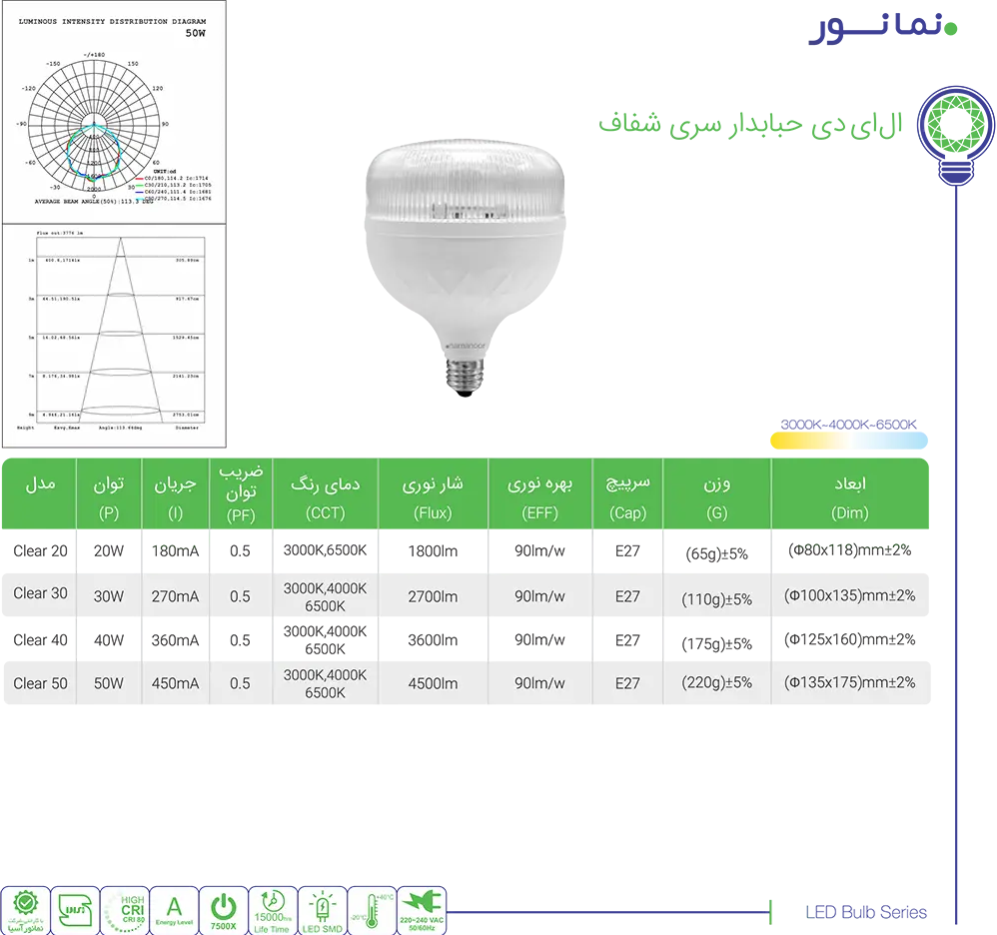Click the Clear 50 model cell

[41, 683]
